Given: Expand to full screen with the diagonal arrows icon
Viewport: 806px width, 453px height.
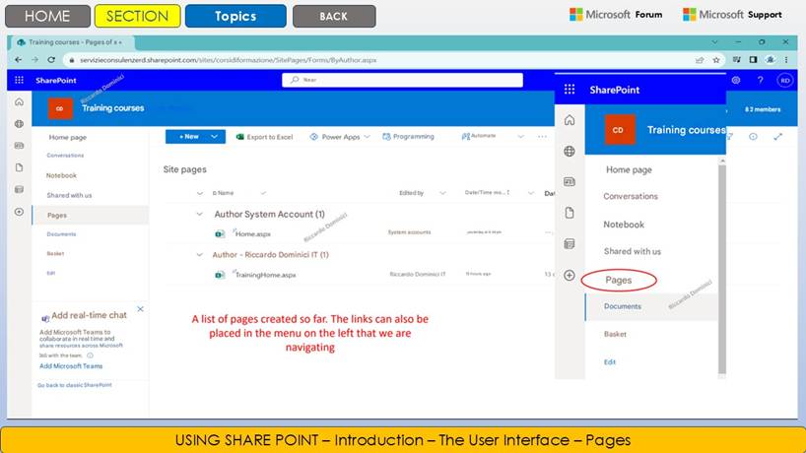Looking at the screenshot, I should pos(777,137).
